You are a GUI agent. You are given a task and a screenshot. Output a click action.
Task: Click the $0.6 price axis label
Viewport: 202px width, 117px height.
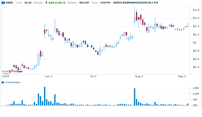(196, 59)
